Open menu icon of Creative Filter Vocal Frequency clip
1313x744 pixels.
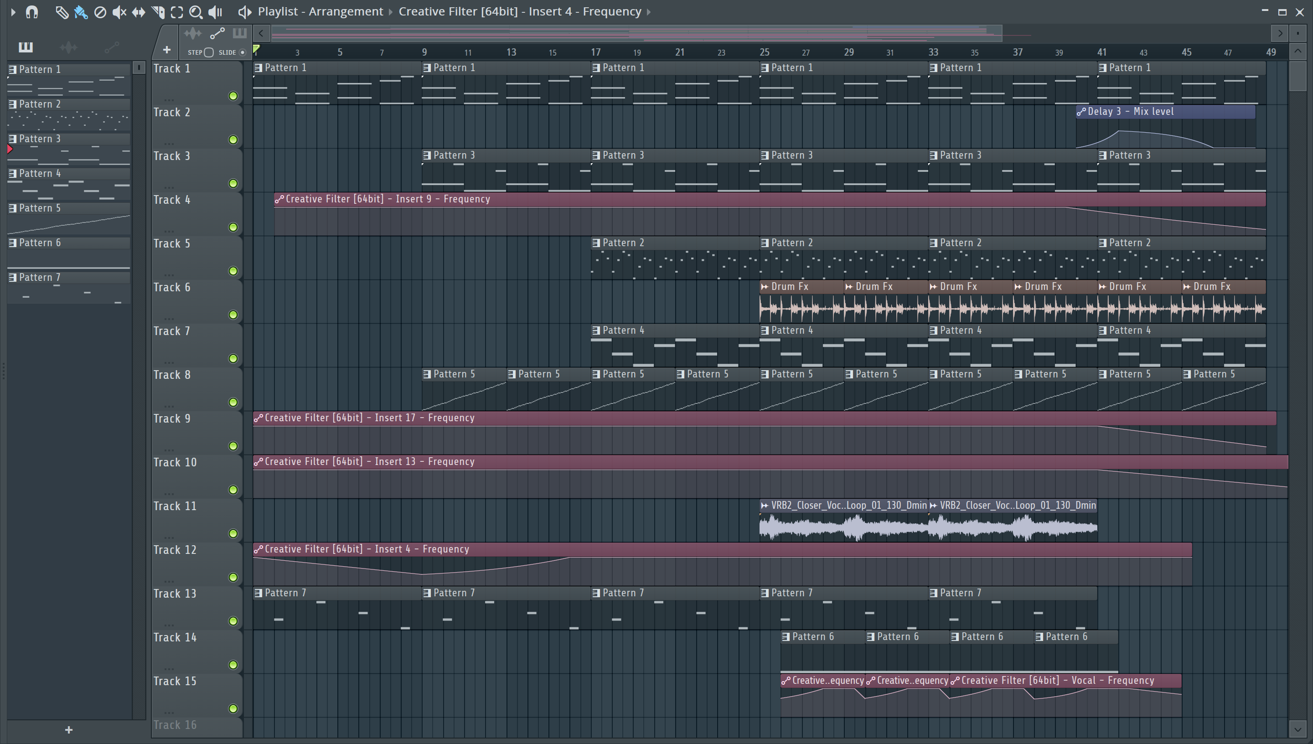point(955,681)
